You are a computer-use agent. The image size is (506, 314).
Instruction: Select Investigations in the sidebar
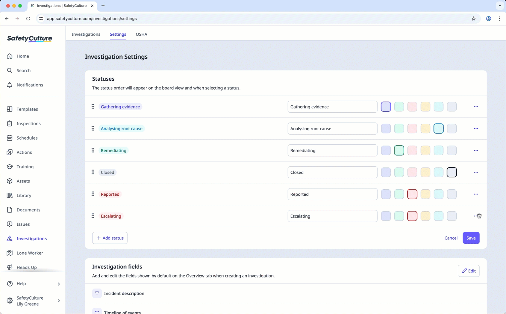point(27,238)
